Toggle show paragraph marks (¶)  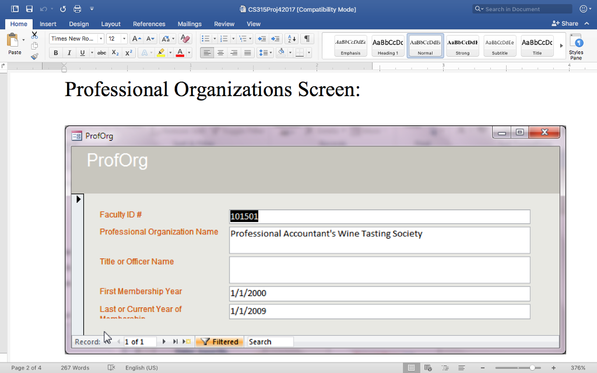click(x=307, y=39)
